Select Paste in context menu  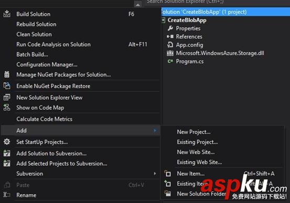point(80,185)
